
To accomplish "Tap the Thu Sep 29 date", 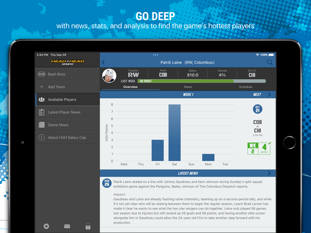I will point(58,55).
